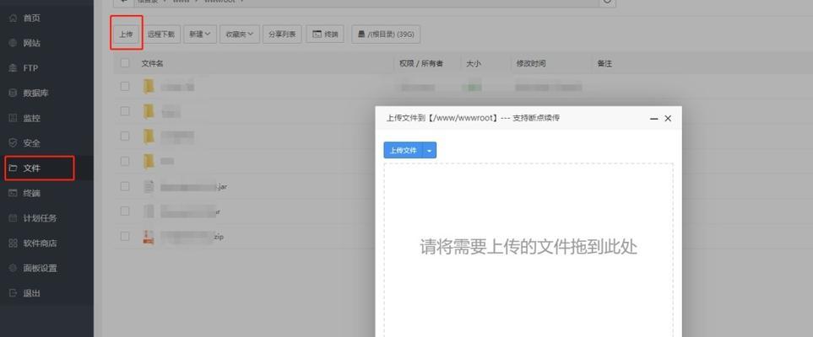Click 退出 logout in the sidebar
This screenshot has height=337, width=813.
tap(31, 293)
